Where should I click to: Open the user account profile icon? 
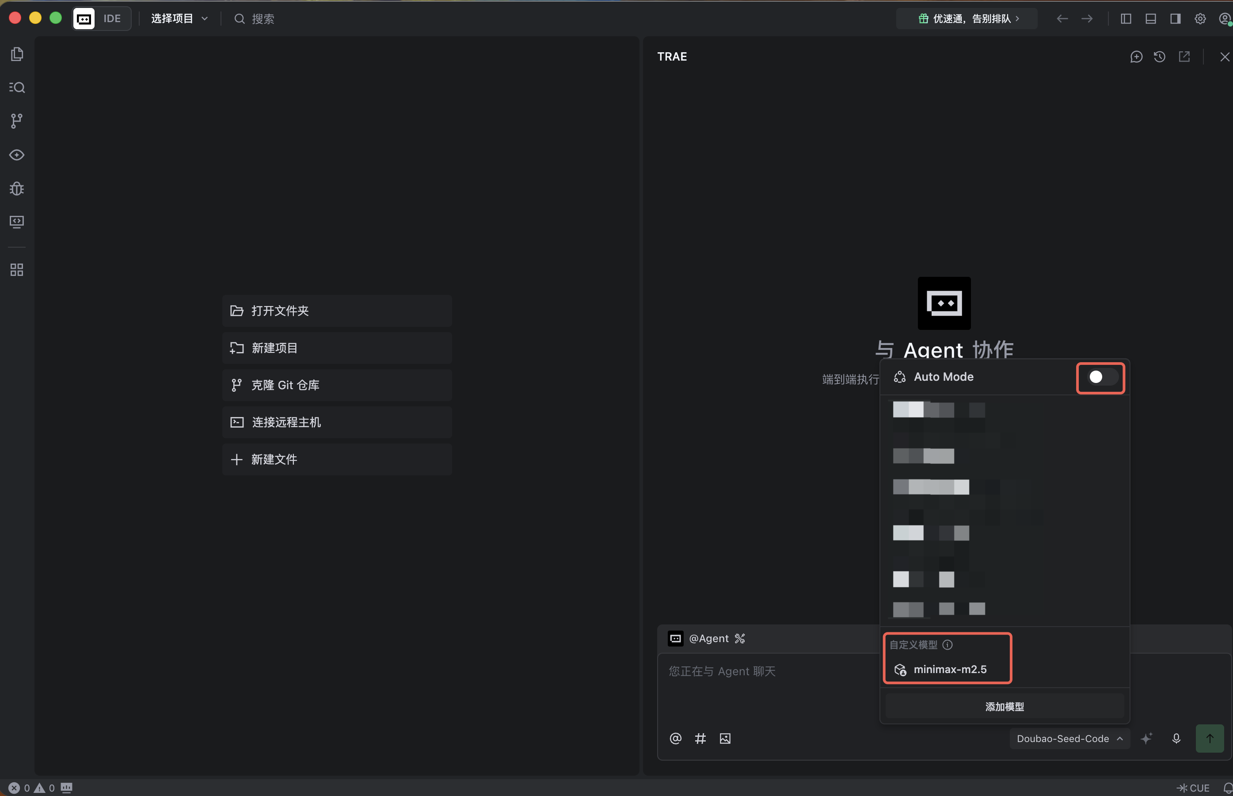coord(1225,19)
